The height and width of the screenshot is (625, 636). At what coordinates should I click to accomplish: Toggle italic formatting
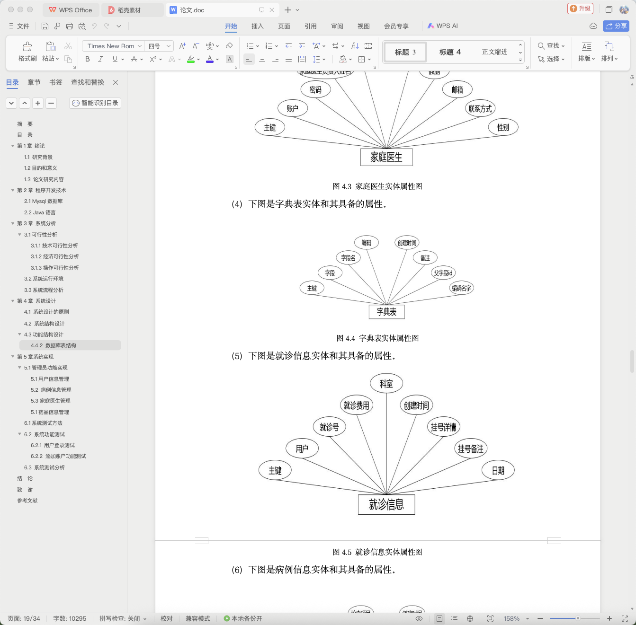(x=100, y=59)
